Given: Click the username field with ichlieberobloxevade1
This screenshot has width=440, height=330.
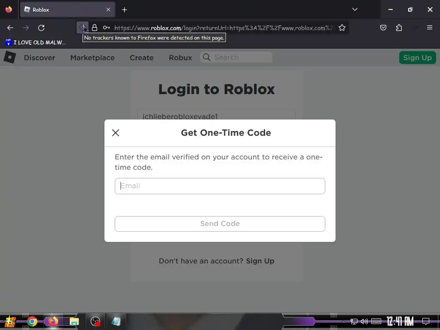Looking at the screenshot, I should click(x=217, y=114).
